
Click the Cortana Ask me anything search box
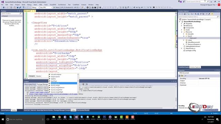25,120
